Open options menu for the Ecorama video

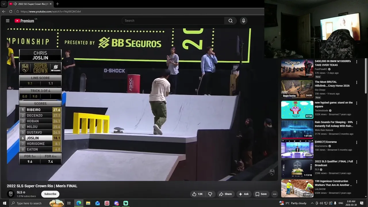coord(357,143)
